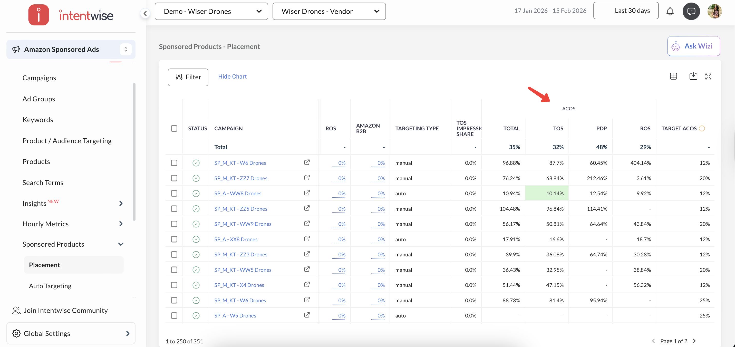Check the SP_M_KT - ZZ7 Drones row
The image size is (735, 347).
click(x=174, y=178)
